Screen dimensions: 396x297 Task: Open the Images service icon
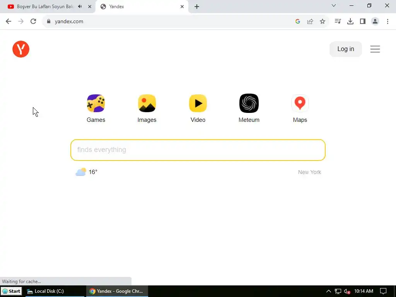tap(147, 103)
